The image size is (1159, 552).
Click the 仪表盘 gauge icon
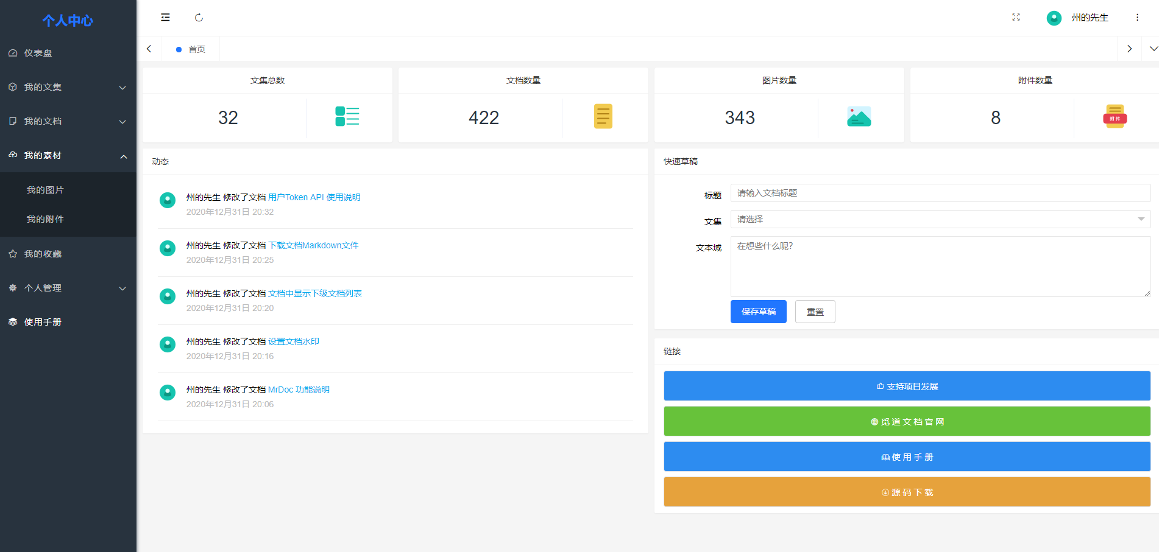13,53
